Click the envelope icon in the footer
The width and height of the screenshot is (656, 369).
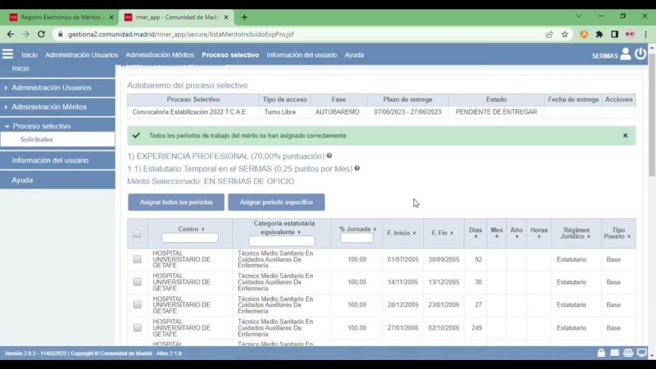(x=614, y=353)
